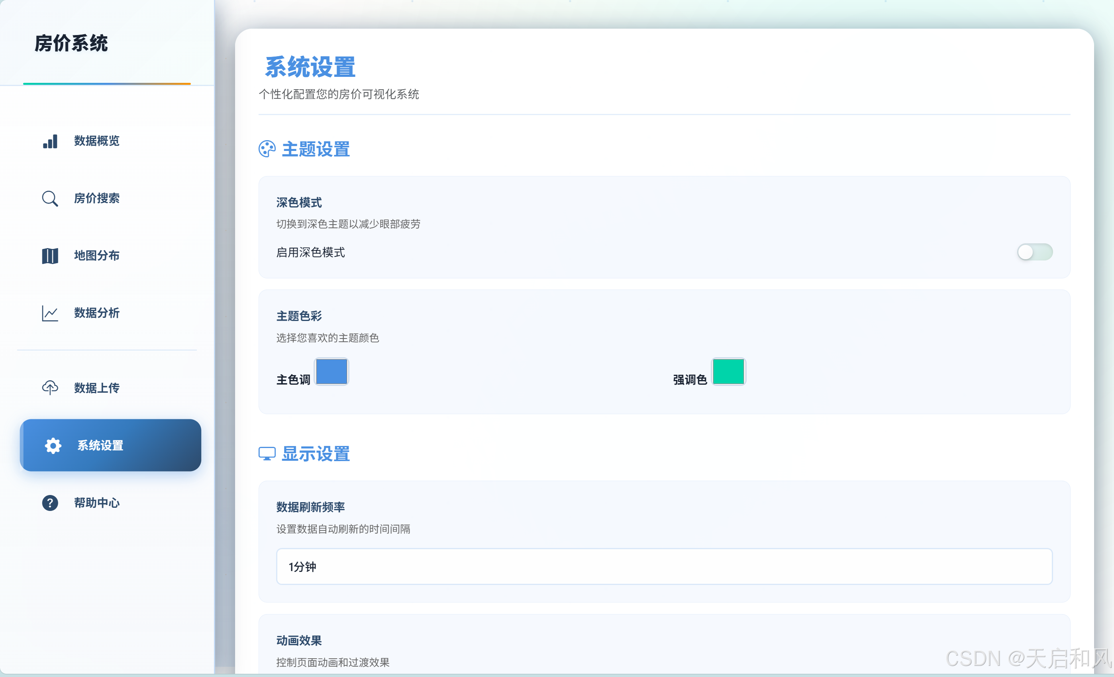Screen dimensions: 1114x677
Task: Click the 动画效果 card title
Action: [x=299, y=640]
